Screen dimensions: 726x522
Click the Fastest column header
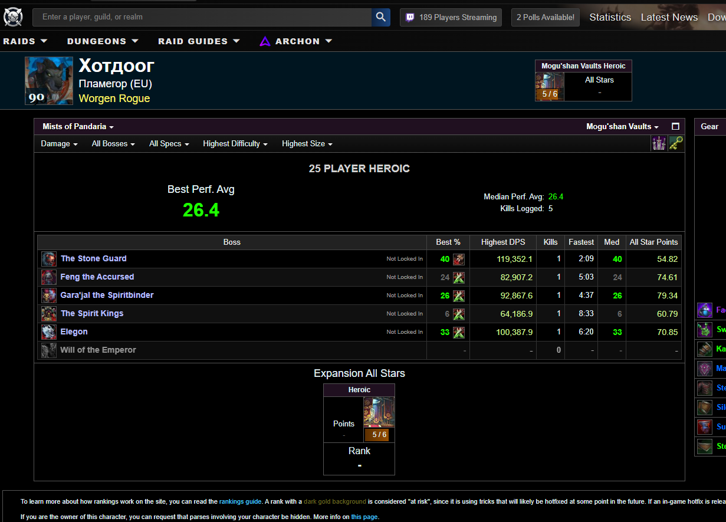point(581,242)
